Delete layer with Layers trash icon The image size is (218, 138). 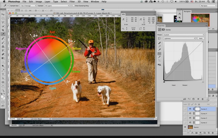click(213, 133)
